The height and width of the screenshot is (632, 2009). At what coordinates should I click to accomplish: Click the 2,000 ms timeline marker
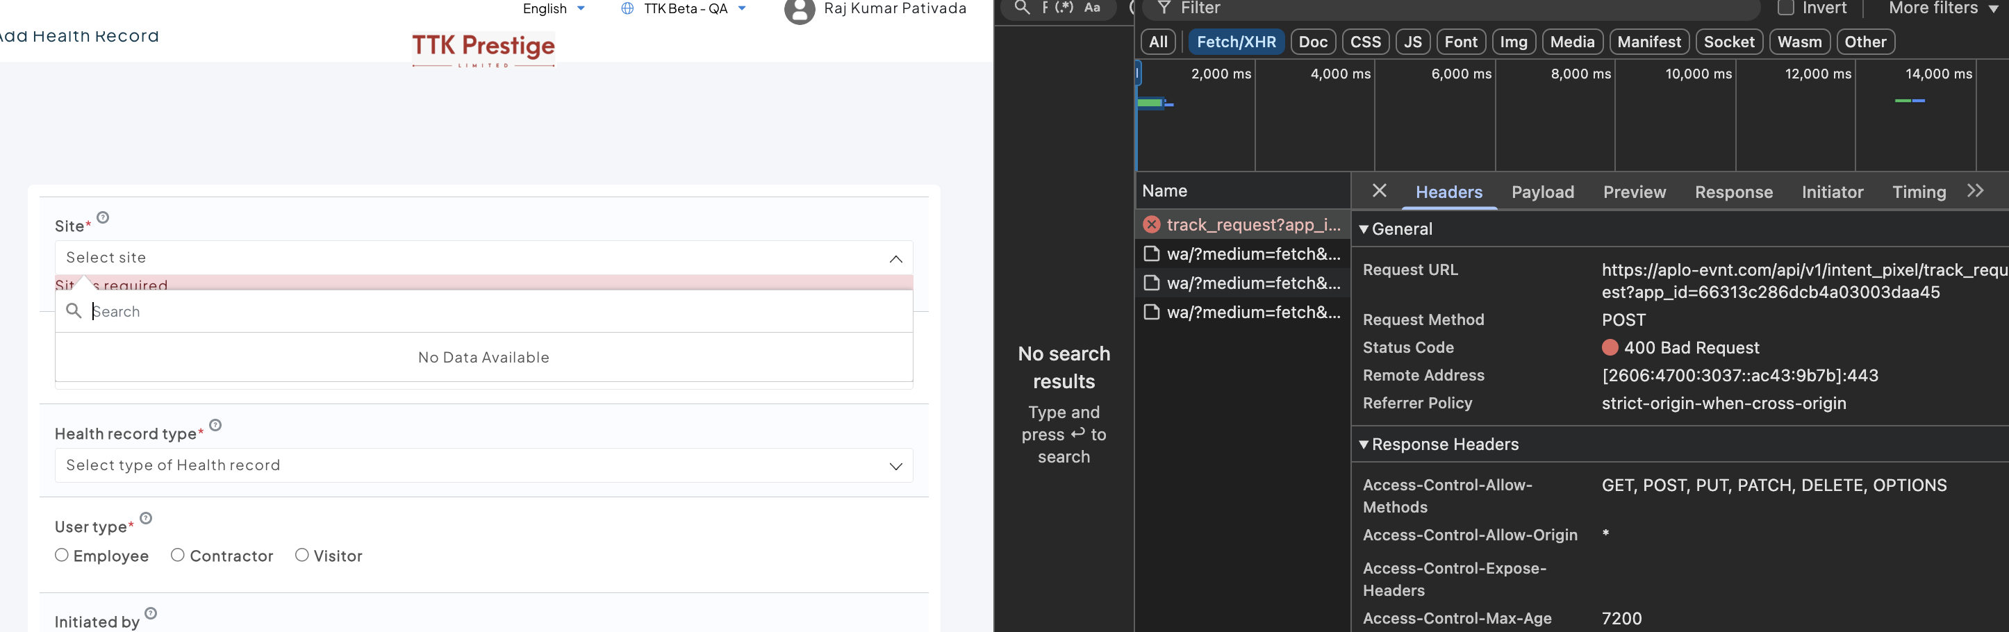click(x=1221, y=74)
